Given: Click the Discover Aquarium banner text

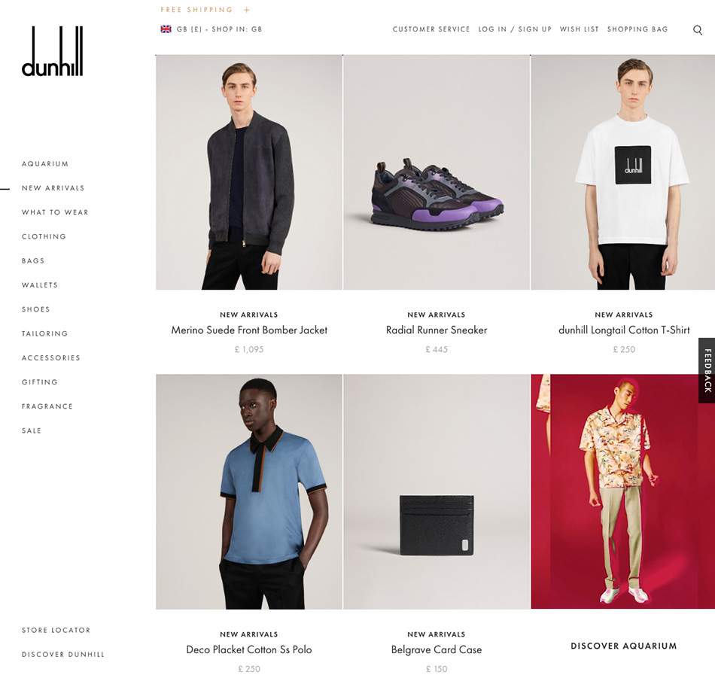Looking at the screenshot, I should 624,646.
